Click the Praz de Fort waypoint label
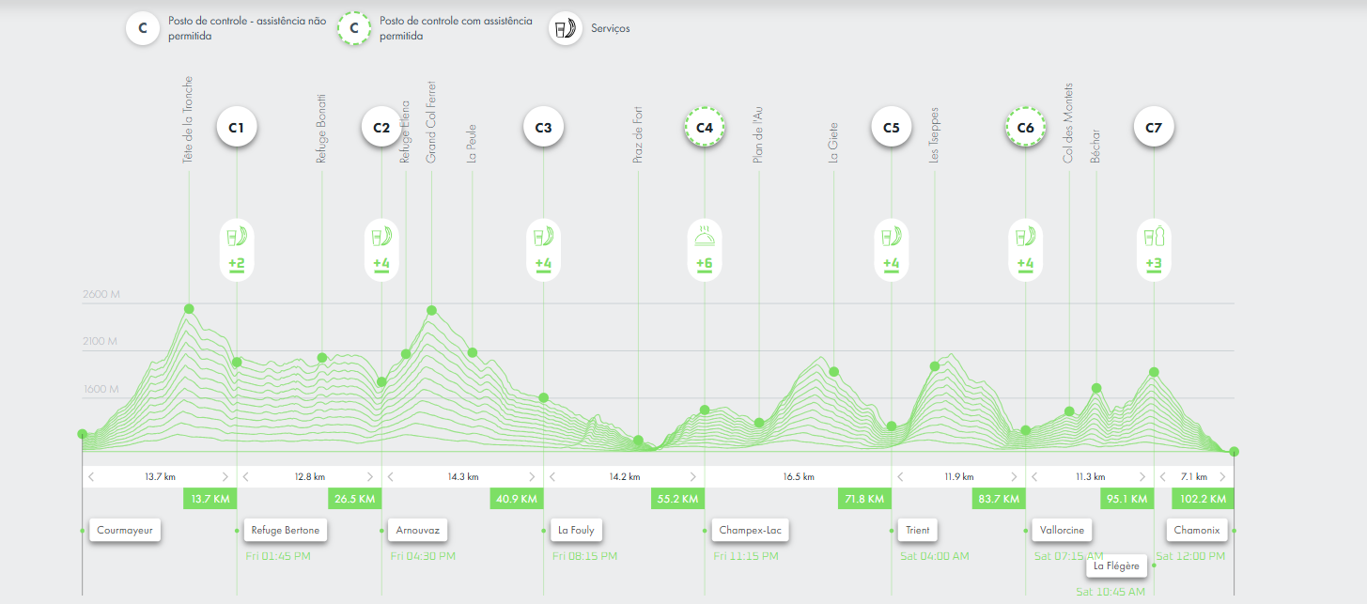This screenshot has height=604, width=1367. tap(638, 135)
